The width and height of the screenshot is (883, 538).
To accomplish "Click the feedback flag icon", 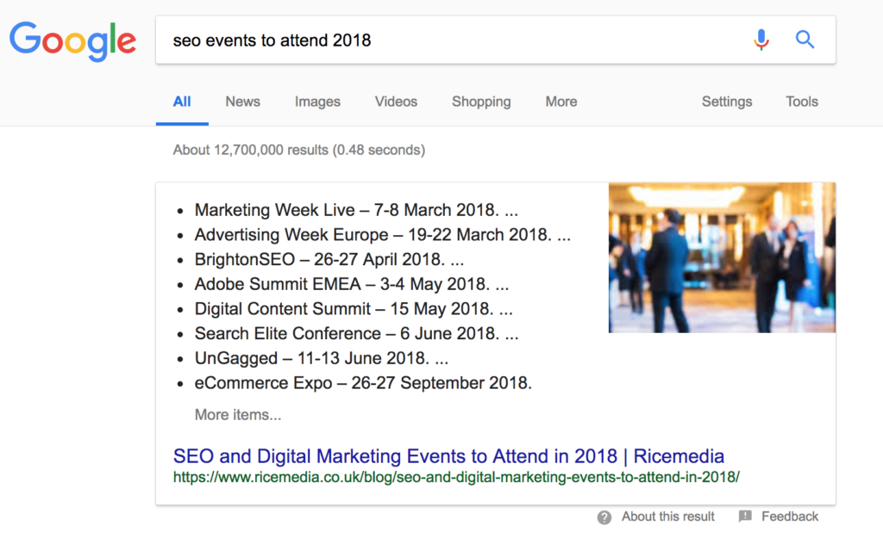I will pos(745,516).
